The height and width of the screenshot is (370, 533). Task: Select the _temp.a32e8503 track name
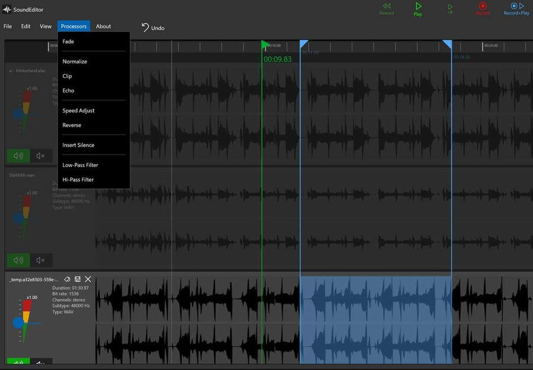coord(34,279)
